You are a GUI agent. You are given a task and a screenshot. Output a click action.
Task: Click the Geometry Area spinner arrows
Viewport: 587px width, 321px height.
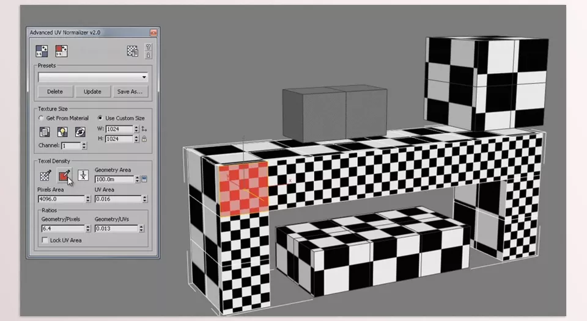coord(138,179)
